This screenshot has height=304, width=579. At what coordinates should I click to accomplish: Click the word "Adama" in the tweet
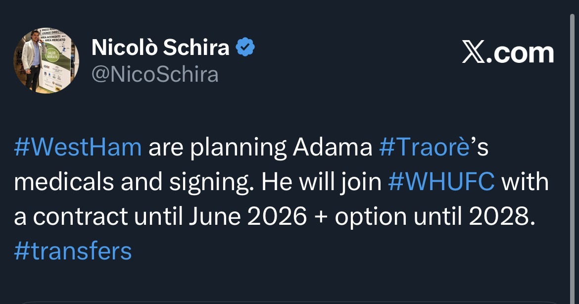pyautogui.click(x=333, y=149)
